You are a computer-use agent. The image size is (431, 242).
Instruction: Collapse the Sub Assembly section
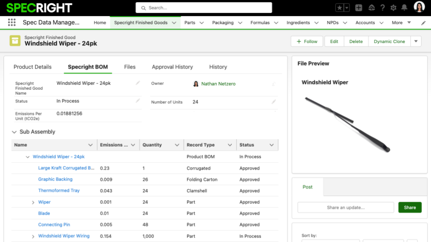coord(14,132)
